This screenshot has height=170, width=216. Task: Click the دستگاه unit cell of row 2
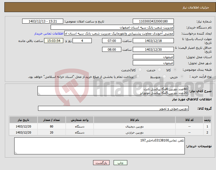click(80, 132)
